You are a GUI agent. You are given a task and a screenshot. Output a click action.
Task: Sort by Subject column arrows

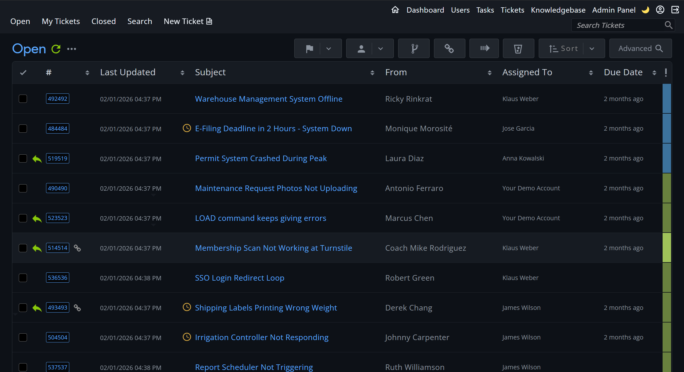pyautogui.click(x=372, y=73)
